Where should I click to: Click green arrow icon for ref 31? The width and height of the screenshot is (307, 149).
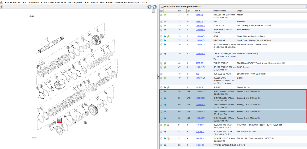tap(165, 15)
